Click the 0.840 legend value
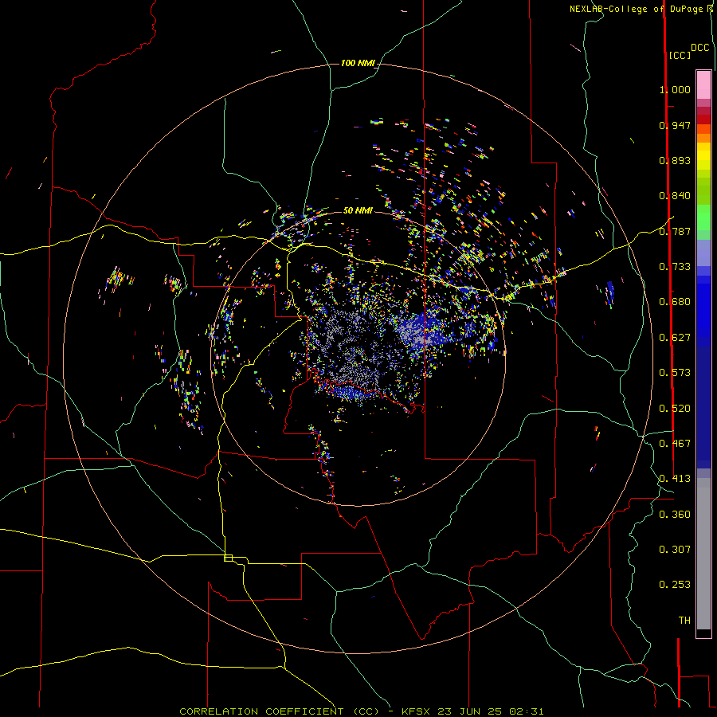Screen dimensions: 717x717 click(675, 196)
